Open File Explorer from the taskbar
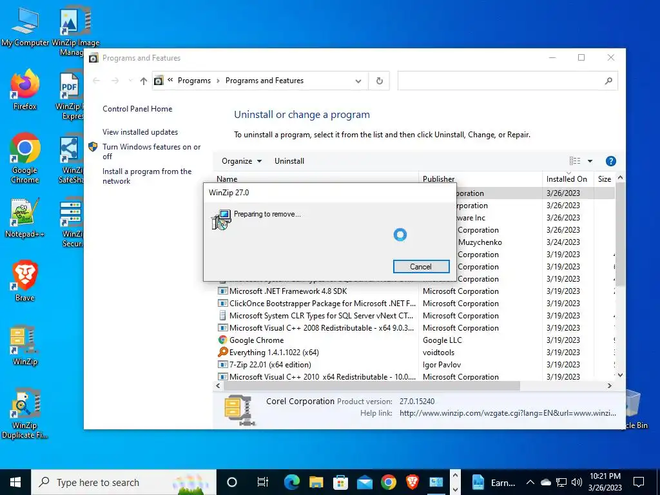 click(x=316, y=482)
